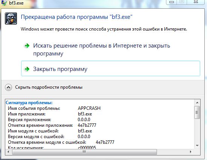
Task: Click the Battlefield 3 soldier icon
Action: pos(11,18)
